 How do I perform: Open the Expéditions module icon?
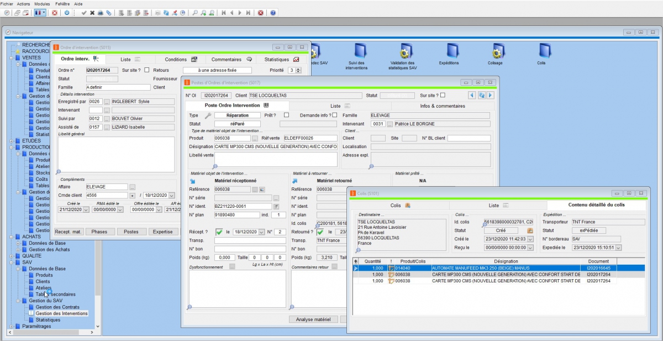coord(452,53)
